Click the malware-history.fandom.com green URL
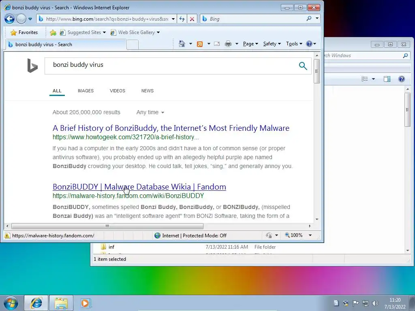 click(x=128, y=196)
